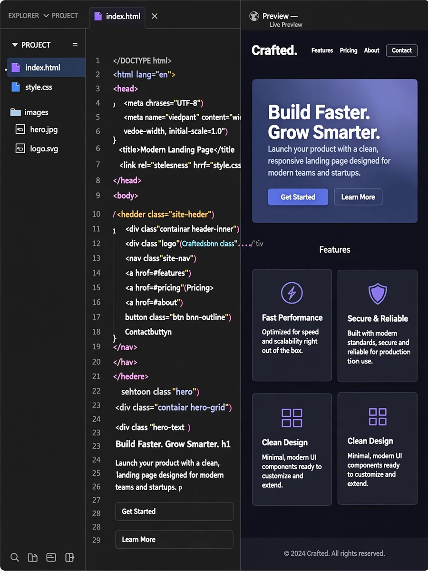
Task: Click the file icon on the index.html tab
Action: tap(98, 16)
